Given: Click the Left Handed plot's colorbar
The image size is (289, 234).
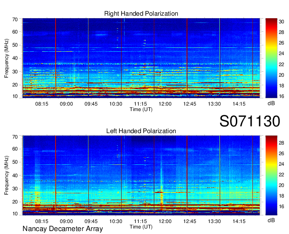Looking at the screenshot, I should tap(271, 175).
